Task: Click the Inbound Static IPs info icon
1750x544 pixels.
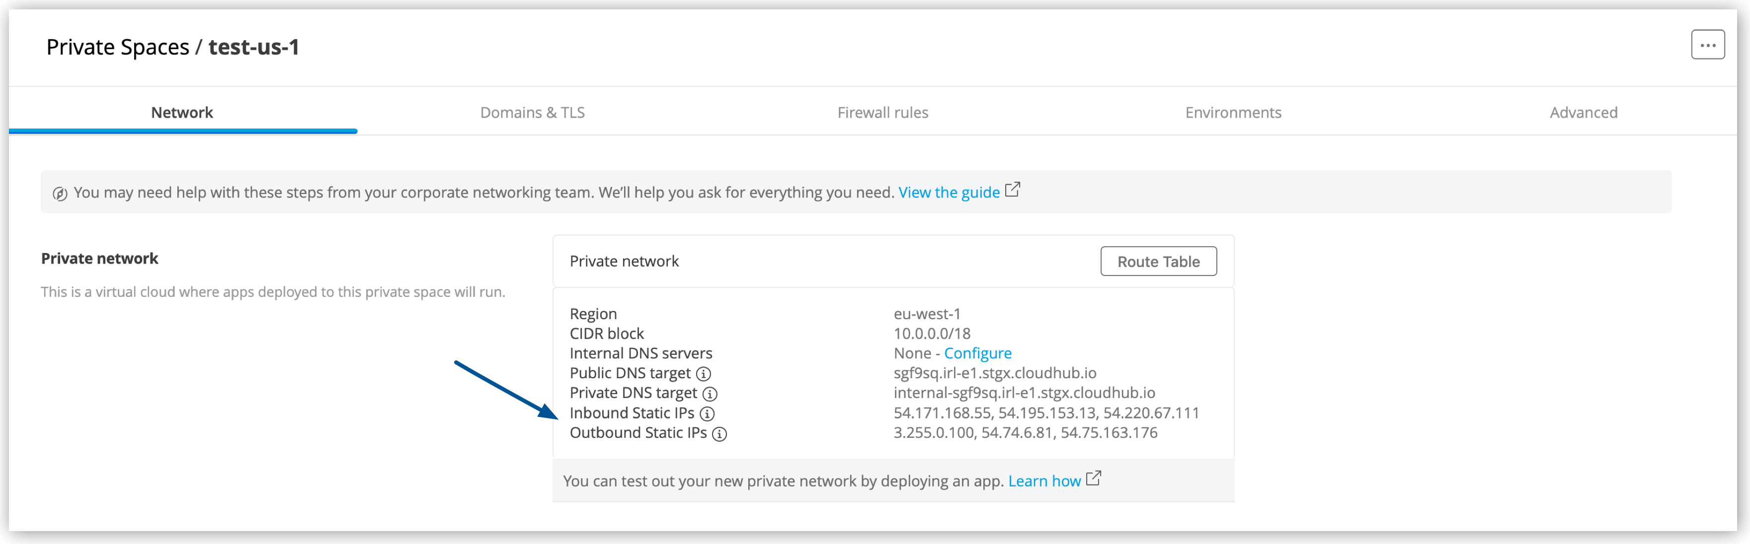Action: coord(707,413)
